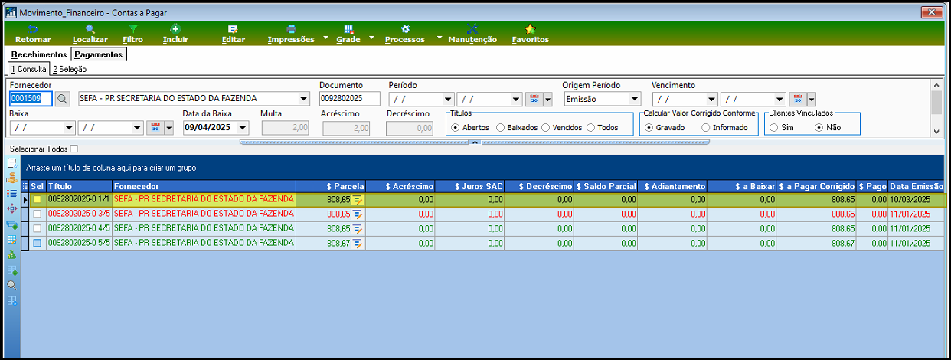951x360 pixels.
Task: Choose Informado for valor corrigido
Action: (706, 128)
